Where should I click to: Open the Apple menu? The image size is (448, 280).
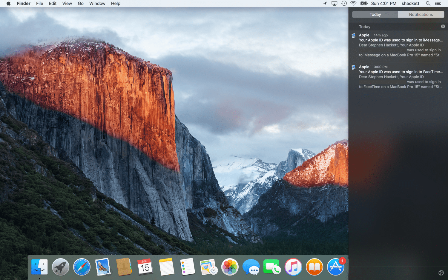[8, 3]
